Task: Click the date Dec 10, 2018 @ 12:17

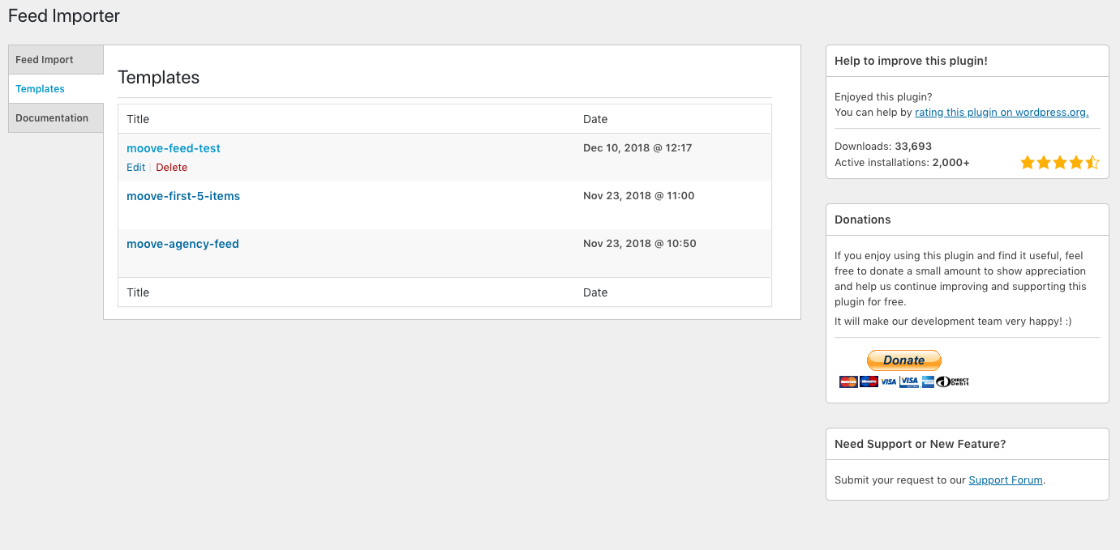Action: point(637,148)
